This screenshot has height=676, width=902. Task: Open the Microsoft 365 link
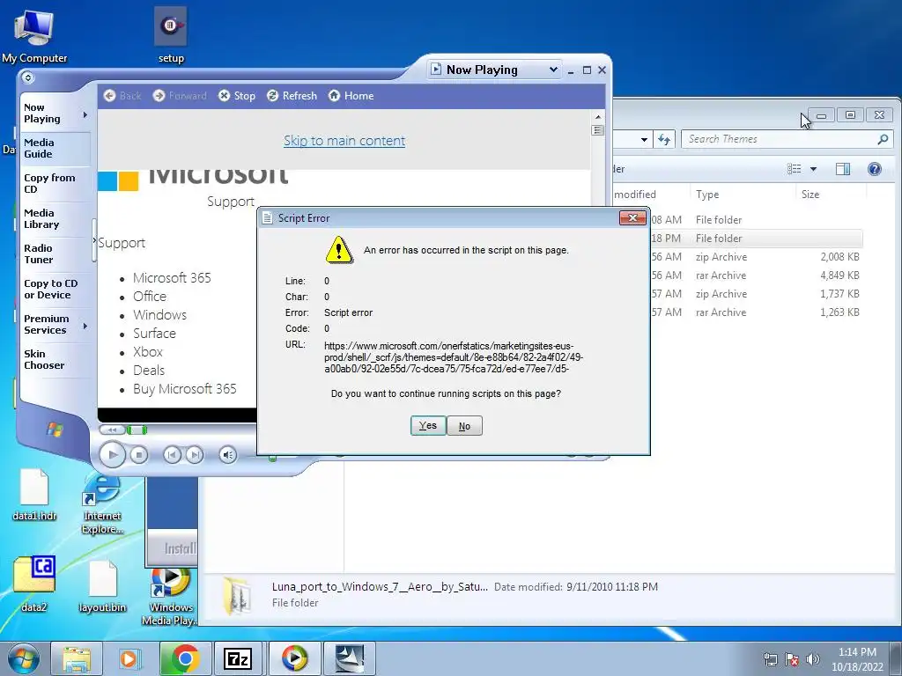(172, 277)
